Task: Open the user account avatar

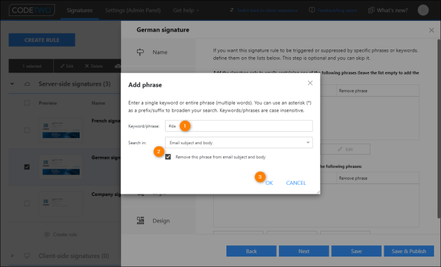Action: coord(423,10)
